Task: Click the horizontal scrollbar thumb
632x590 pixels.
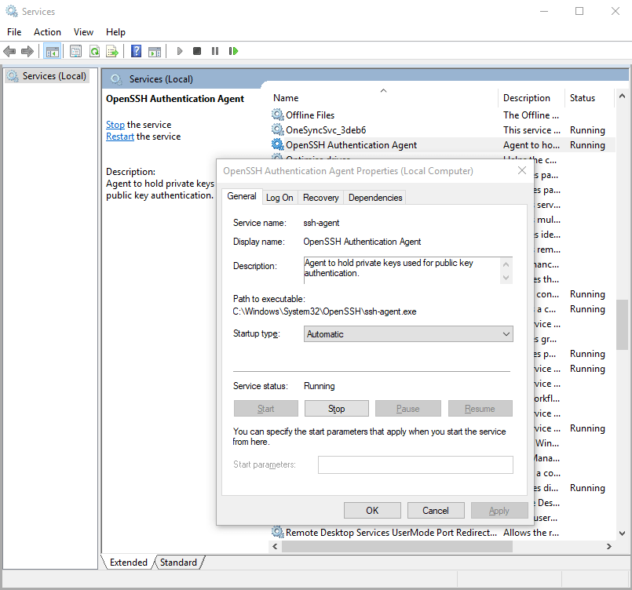Action: pos(397,546)
